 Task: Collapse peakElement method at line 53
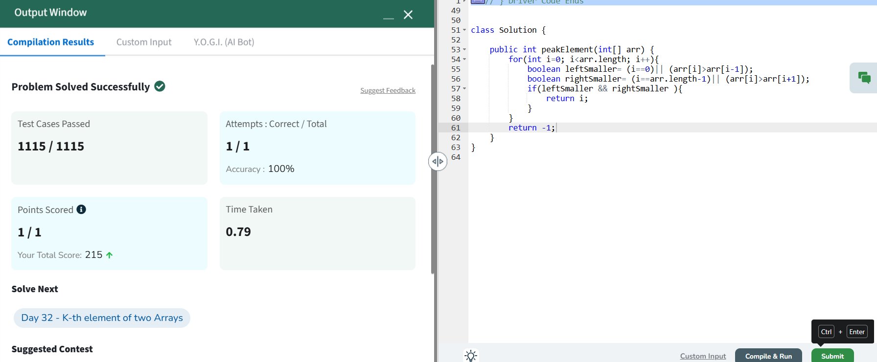coord(464,50)
